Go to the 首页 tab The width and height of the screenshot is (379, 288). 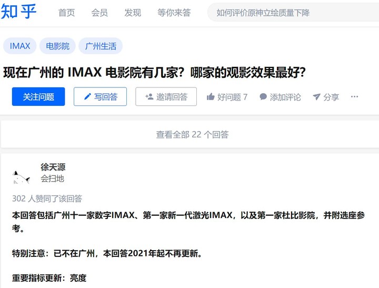66,13
